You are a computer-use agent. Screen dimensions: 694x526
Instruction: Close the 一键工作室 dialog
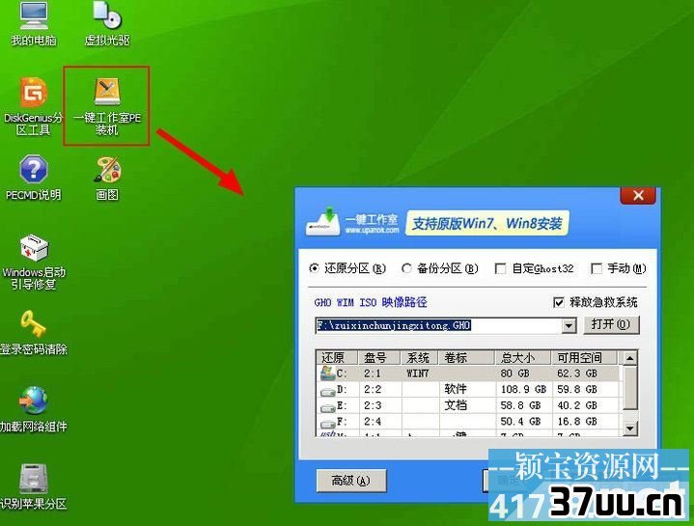click(638, 195)
